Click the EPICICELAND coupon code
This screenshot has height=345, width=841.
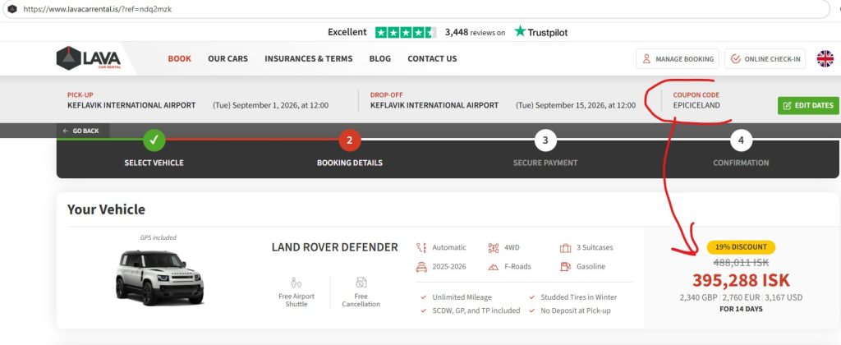coord(696,105)
